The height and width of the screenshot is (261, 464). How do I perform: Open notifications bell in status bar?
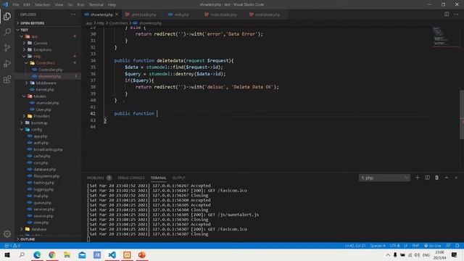[x=457, y=246]
